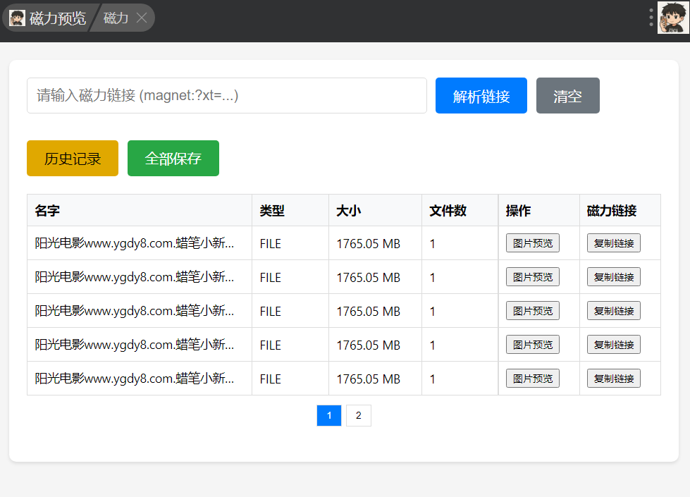Select page 1 in pagination

[x=329, y=416]
